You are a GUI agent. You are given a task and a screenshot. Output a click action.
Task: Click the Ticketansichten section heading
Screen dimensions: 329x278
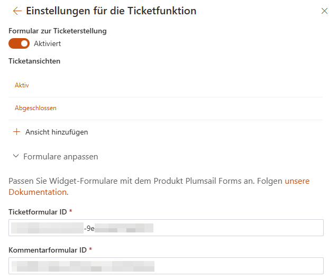(34, 61)
